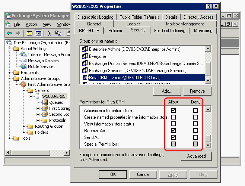Check Deny for Receive As

tap(195, 130)
